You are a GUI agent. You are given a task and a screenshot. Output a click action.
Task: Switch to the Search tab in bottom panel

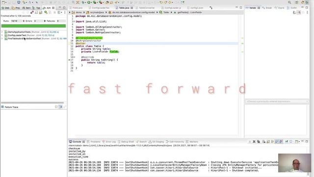point(141,142)
